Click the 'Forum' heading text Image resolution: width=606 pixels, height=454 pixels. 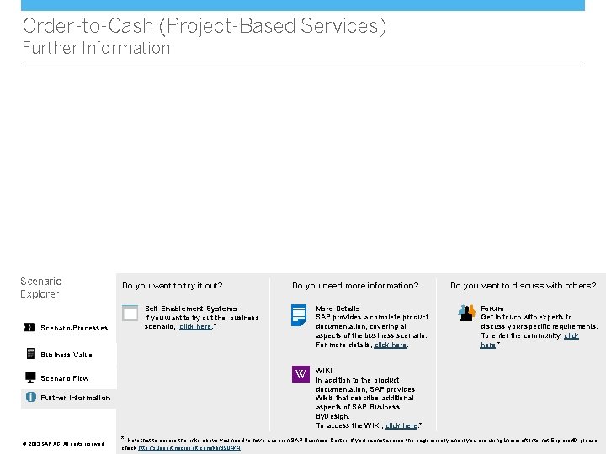coord(492,309)
